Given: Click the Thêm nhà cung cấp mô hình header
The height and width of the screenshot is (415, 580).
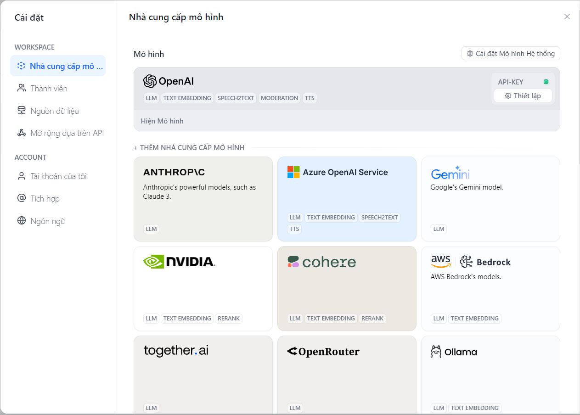Looking at the screenshot, I should tap(189, 148).
